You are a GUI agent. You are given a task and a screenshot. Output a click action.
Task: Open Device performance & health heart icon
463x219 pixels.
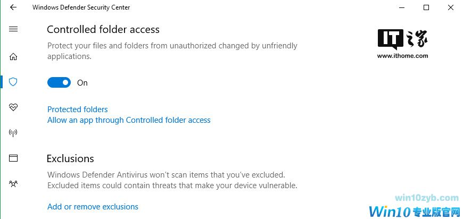click(x=13, y=107)
